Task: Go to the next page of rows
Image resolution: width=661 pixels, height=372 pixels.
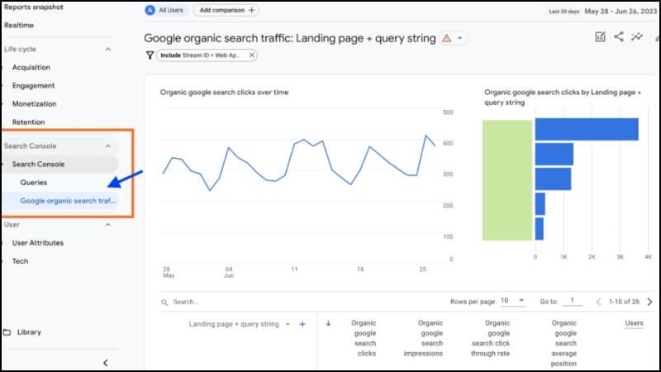Action: 649,302
